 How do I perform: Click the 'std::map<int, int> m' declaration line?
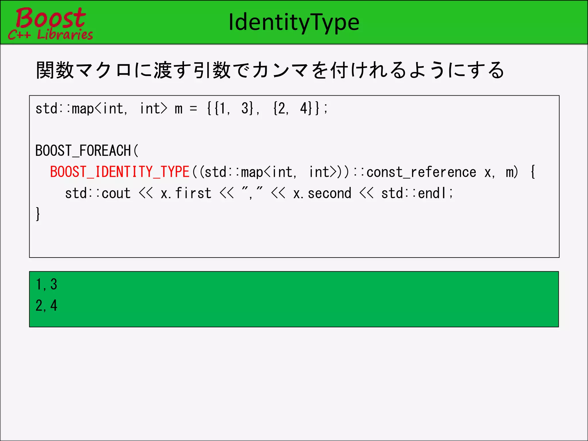click(x=181, y=109)
